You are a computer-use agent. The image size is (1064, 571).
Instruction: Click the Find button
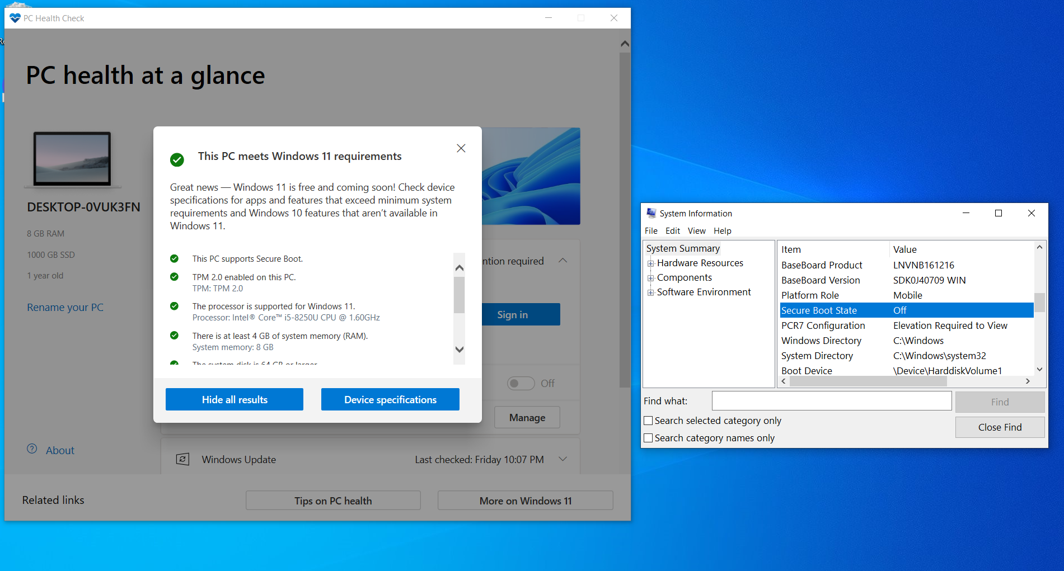(1000, 402)
